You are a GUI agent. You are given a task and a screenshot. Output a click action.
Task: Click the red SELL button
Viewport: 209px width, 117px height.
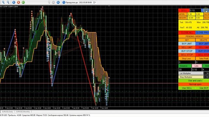coord(184,10)
